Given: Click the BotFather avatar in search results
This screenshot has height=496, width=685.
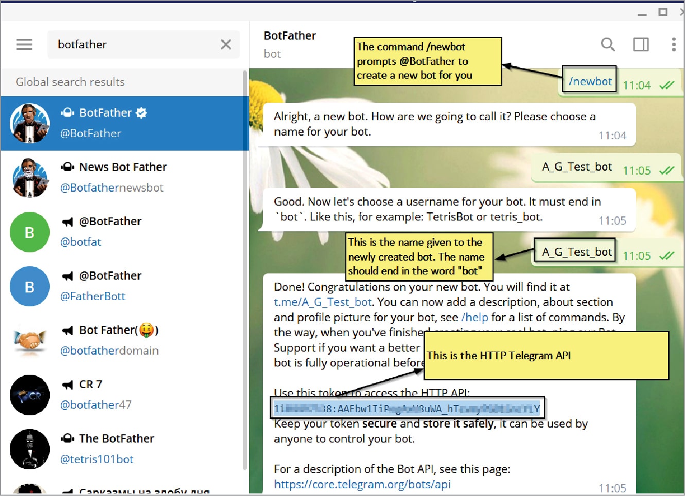Looking at the screenshot, I should point(29,123).
